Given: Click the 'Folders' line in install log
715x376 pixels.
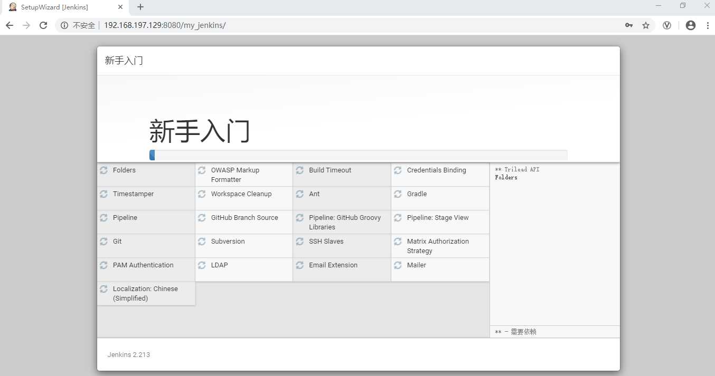Looking at the screenshot, I should tap(506, 178).
